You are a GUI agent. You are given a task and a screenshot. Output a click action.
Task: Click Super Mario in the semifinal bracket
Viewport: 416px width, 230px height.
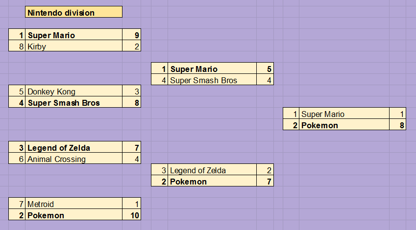pos(212,69)
